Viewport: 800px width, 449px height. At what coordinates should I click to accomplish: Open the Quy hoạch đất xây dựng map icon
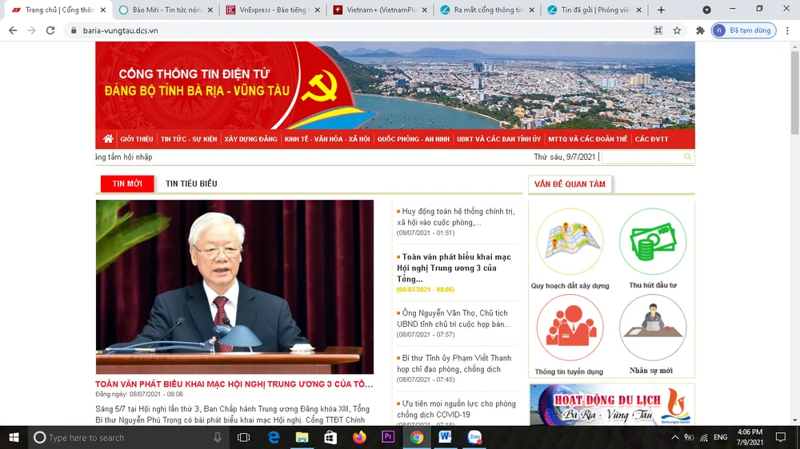(x=570, y=241)
